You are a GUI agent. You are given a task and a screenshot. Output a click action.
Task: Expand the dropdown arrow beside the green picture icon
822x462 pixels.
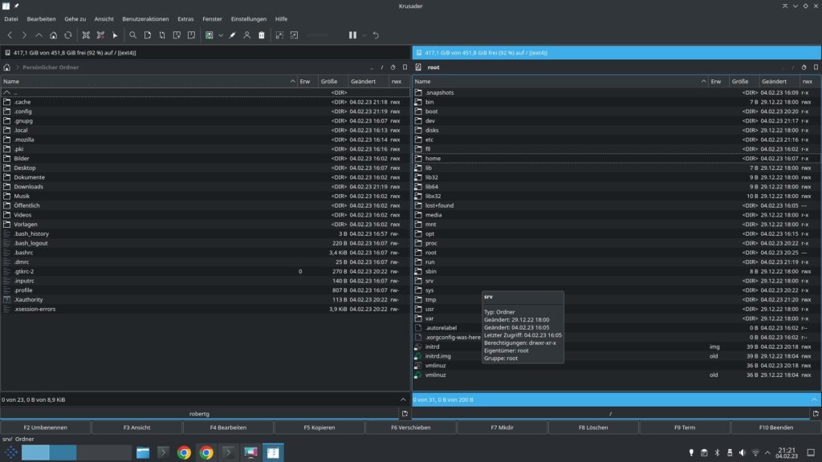tap(221, 35)
